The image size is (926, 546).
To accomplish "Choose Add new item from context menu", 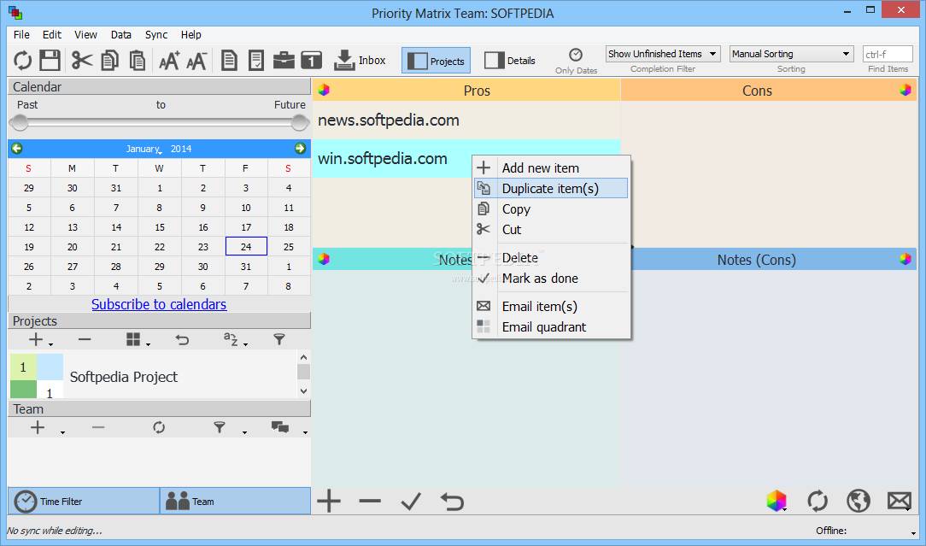I will (x=551, y=167).
